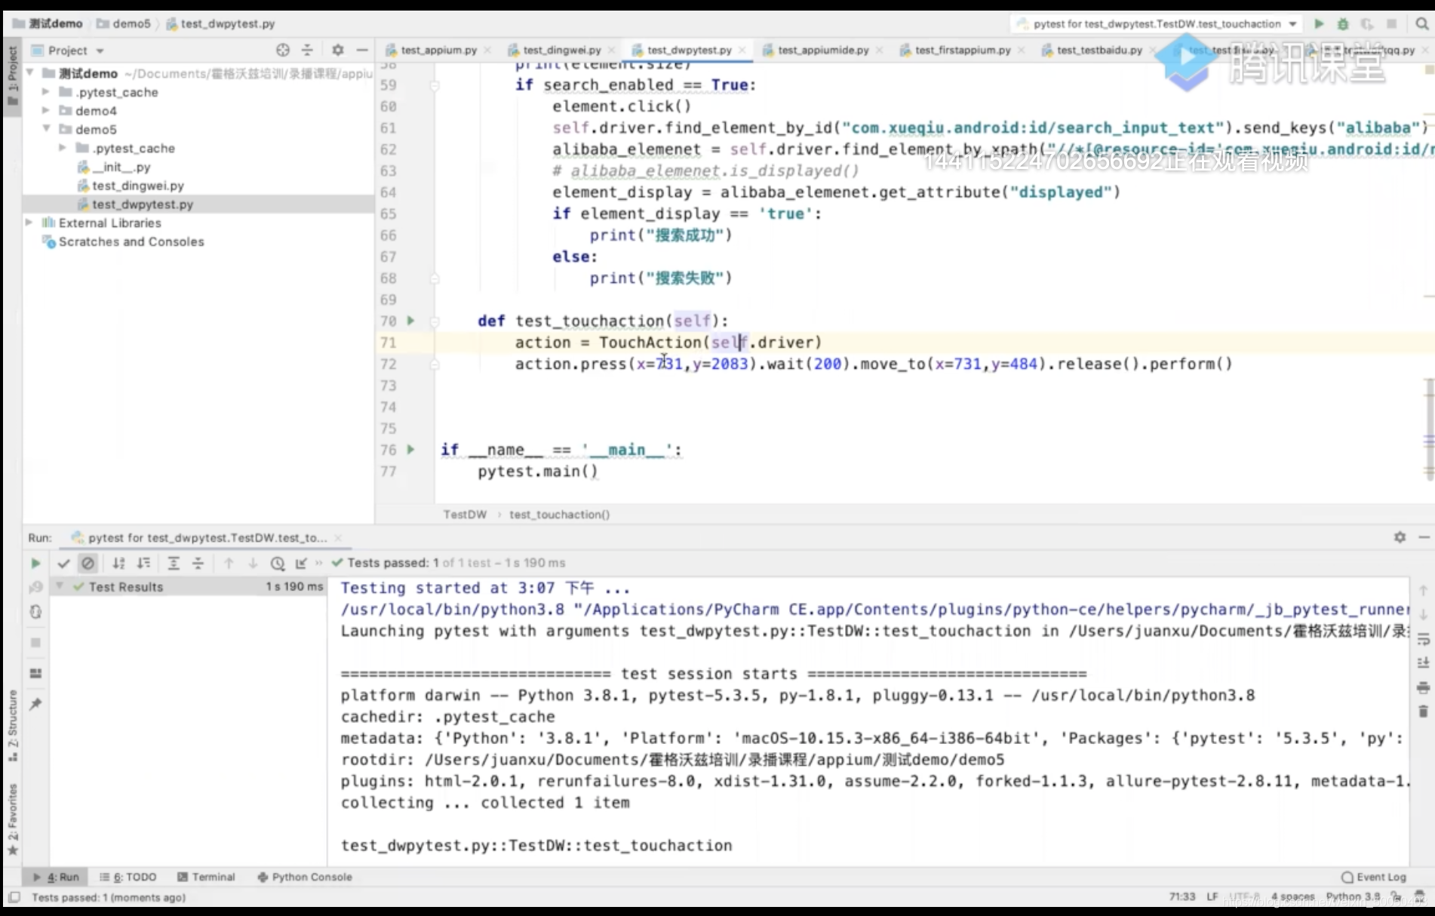Collapse all test results

[x=198, y=563]
